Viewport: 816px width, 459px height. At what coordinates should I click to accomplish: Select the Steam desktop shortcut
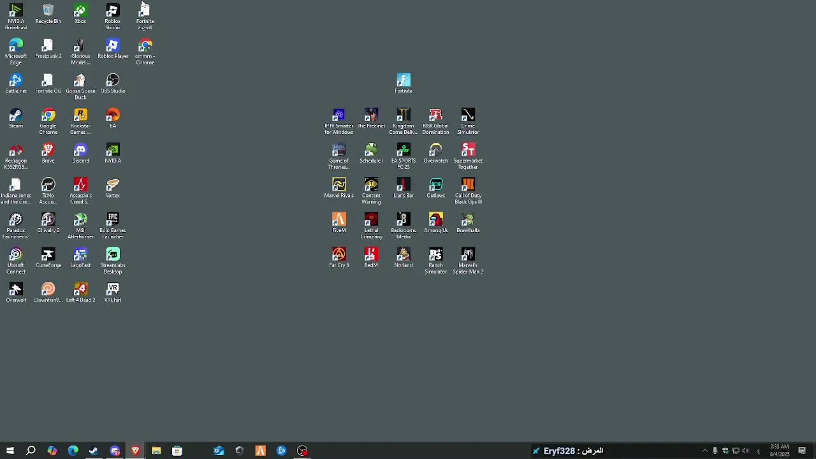coord(16,119)
